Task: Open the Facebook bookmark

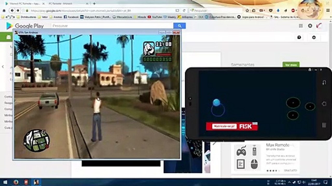Action: tap(71, 17)
